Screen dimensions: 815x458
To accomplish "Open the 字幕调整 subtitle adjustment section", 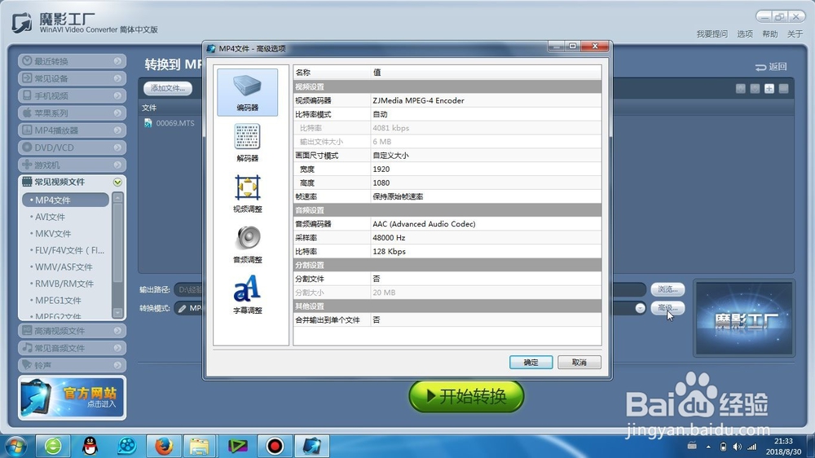I will [x=248, y=294].
